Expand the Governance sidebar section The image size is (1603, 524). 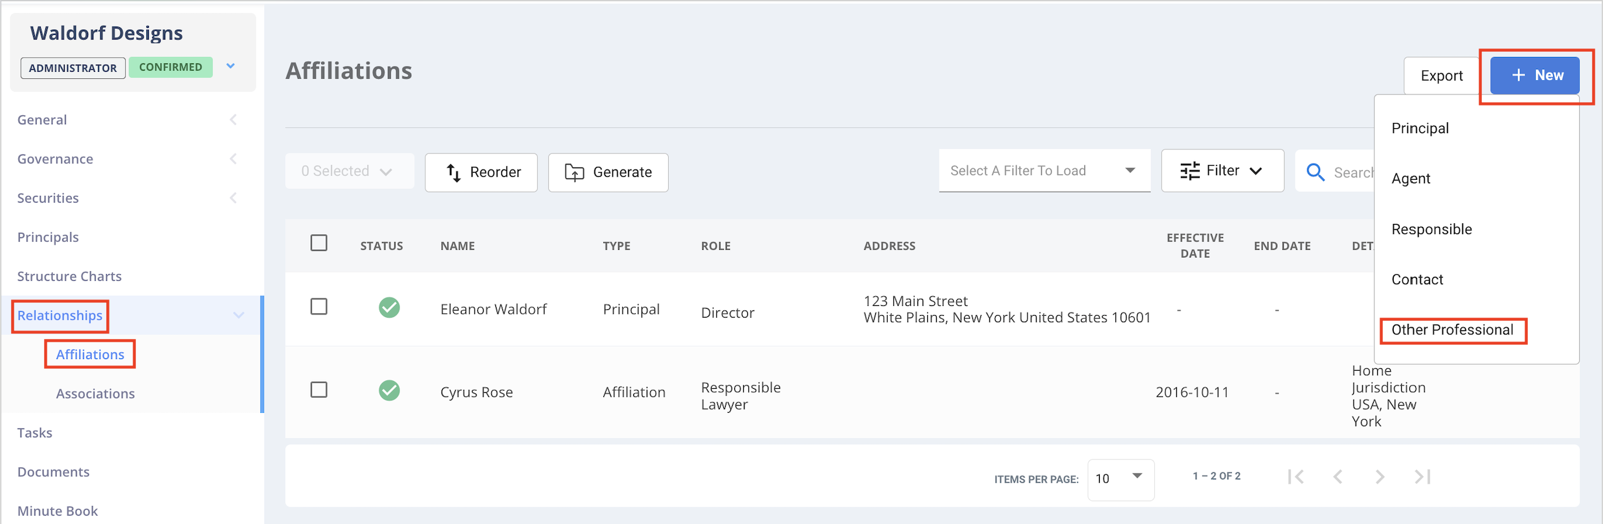233,158
